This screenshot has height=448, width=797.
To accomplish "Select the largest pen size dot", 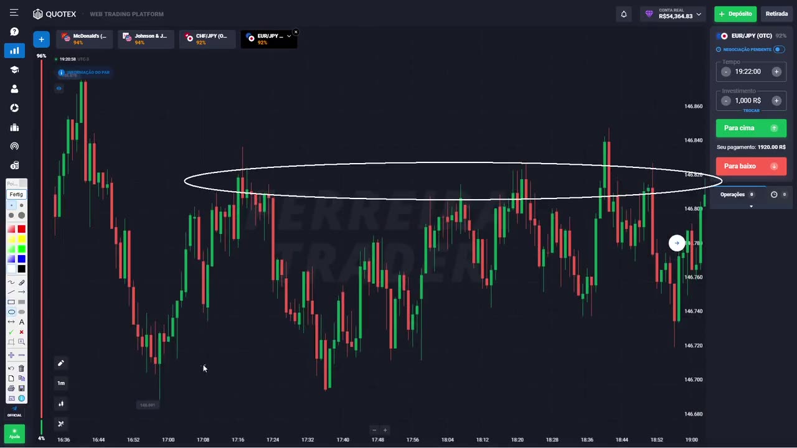I will click(x=22, y=215).
